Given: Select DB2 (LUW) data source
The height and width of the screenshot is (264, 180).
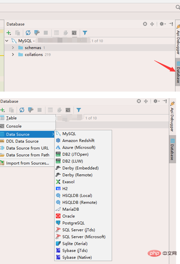Looking at the screenshot, I should pyautogui.click(x=83, y=161).
